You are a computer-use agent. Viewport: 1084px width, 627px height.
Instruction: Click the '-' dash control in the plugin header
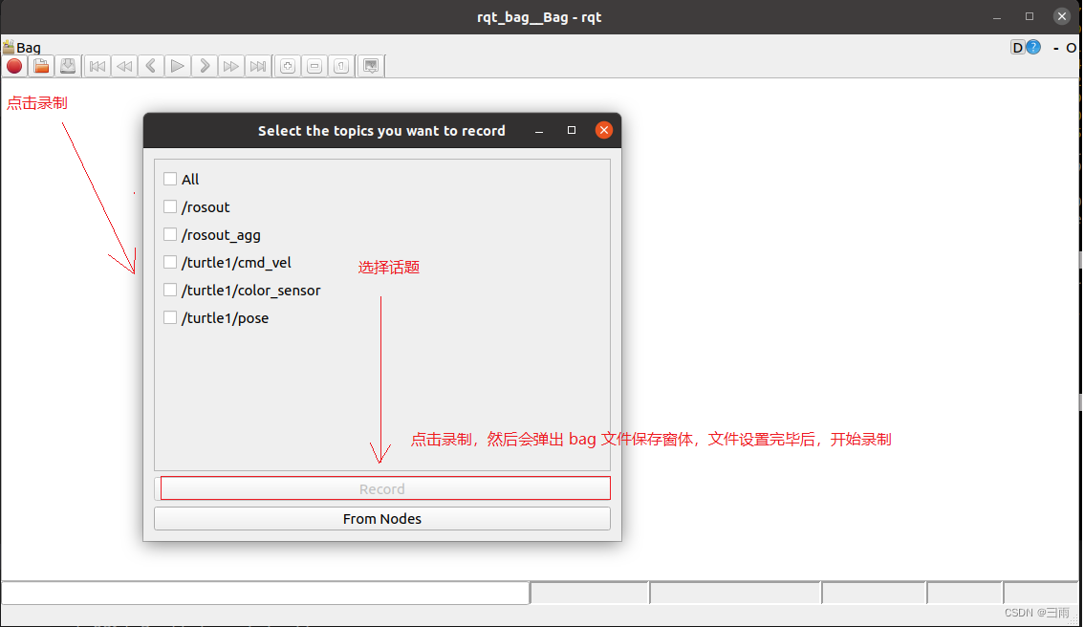(x=1055, y=48)
